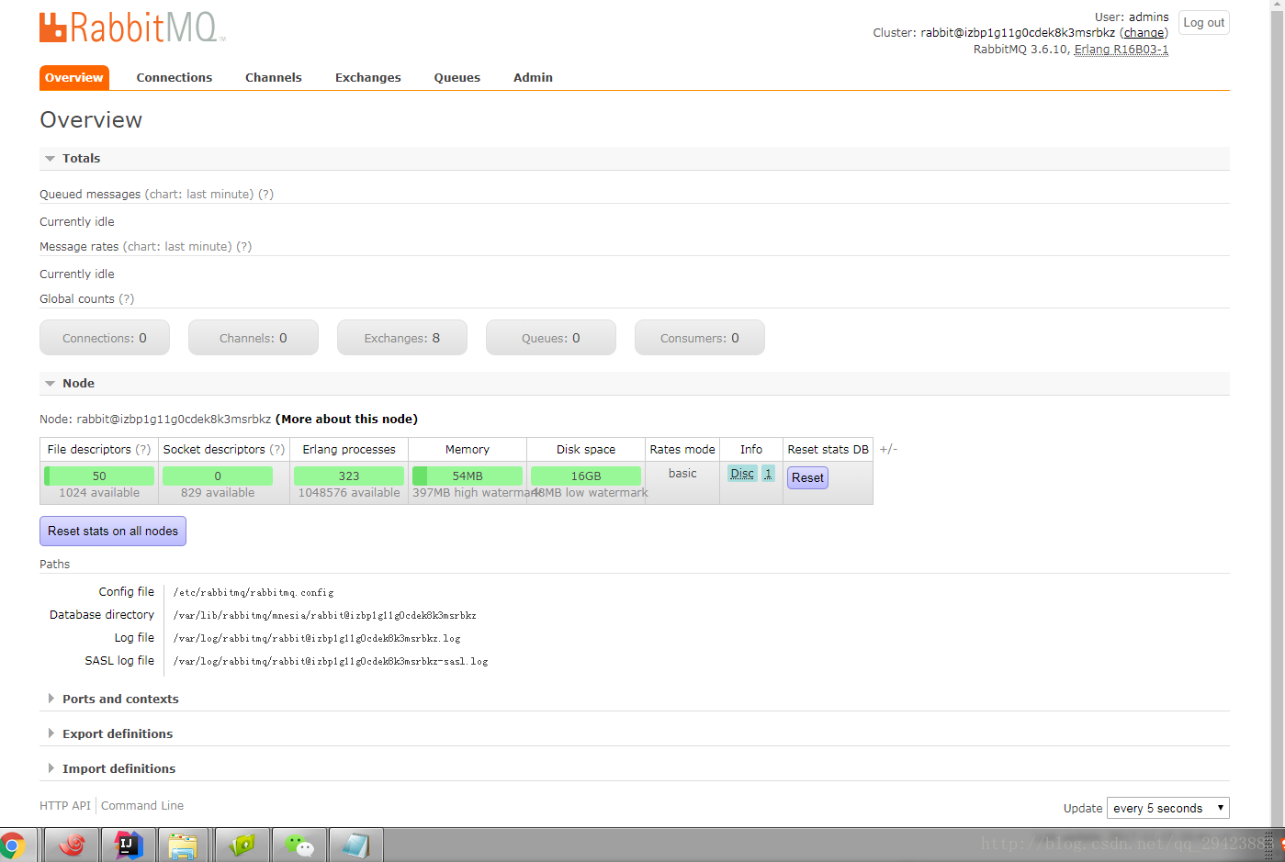Expand Import definitions section
The image size is (1285, 862).
[118, 769]
